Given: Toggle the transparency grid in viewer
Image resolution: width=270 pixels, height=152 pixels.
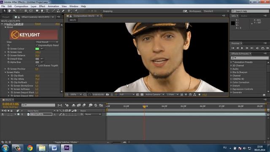Looking at the screenshot, I should pos(142,95).
